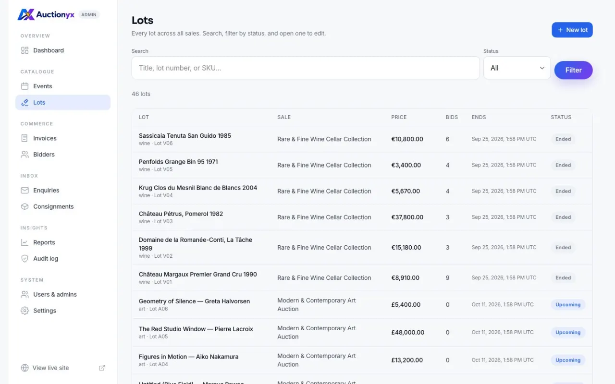Click the Filter button
The width and height of the screenshot is (615, 384).
(574, 70)
